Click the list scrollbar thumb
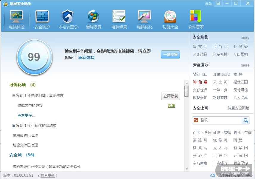Screen dimensions: 255x179 (187, 91)
